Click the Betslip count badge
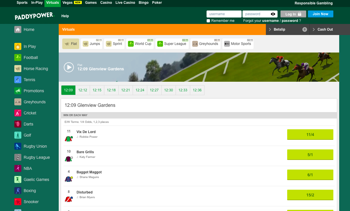The image size is (350, 211). pyautogui.click(x=304, y=29)
